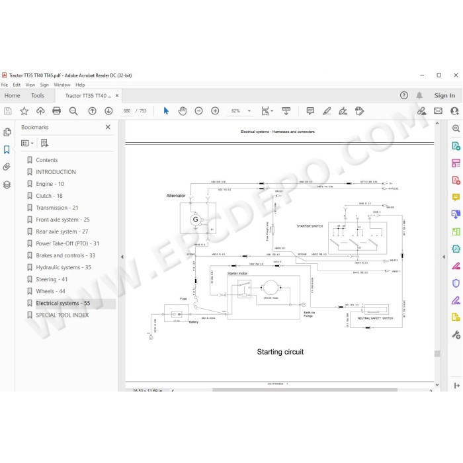Go to next page arrow
The image size is (463, 463).
tap(108, 111)
